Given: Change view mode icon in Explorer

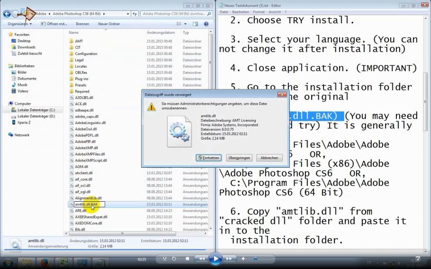Looking at the screenshot, I should tap(179, 24).
